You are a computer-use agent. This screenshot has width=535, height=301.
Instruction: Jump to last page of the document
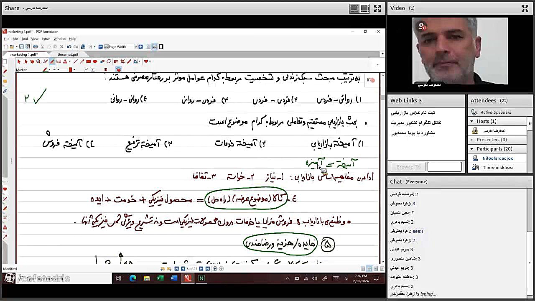coord(207,269)
